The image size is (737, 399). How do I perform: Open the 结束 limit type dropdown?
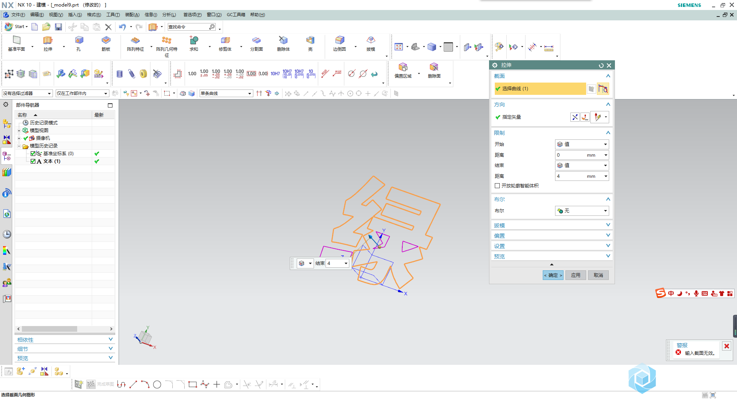582,166
